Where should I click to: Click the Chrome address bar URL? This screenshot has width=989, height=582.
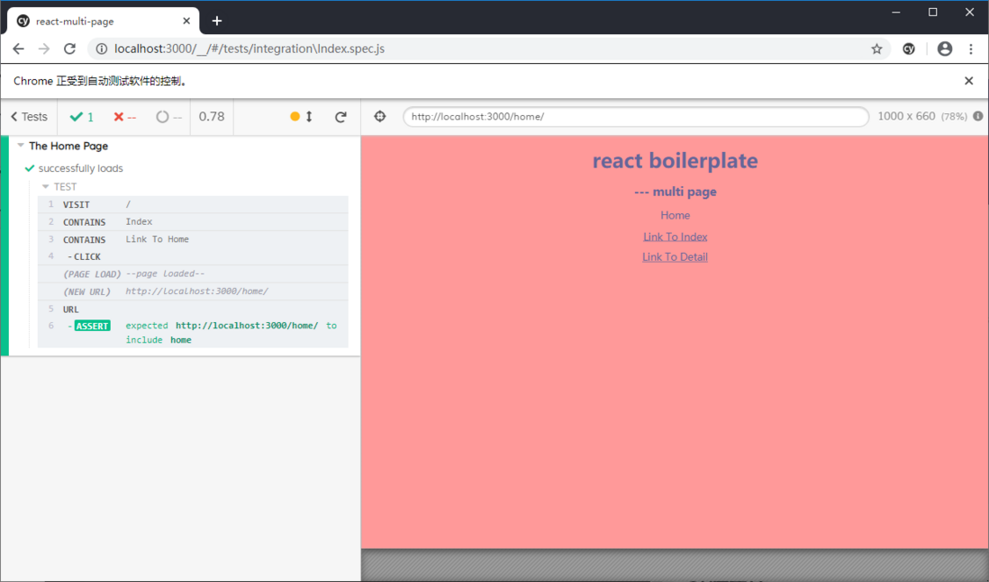250,49
